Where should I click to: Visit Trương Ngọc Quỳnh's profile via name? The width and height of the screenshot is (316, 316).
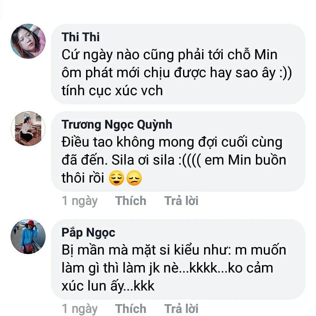(x=117, y=125)
